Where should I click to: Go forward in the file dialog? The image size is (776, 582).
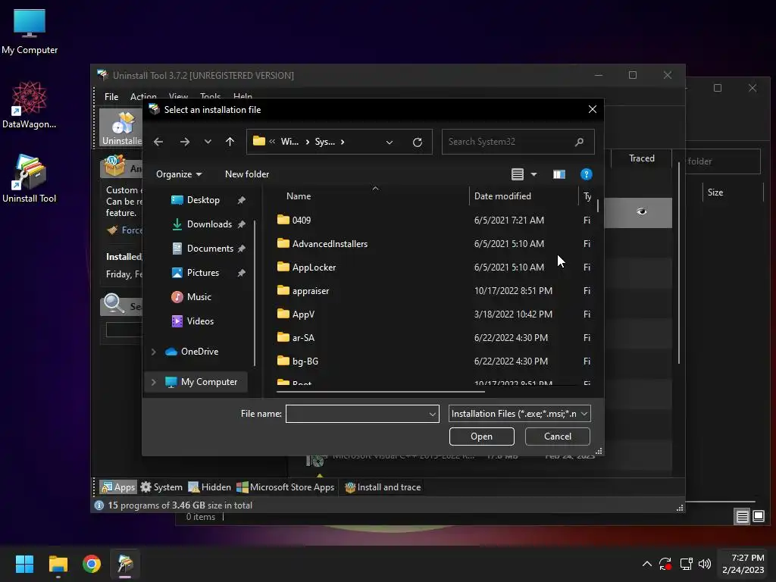click(x=185, y=142)
